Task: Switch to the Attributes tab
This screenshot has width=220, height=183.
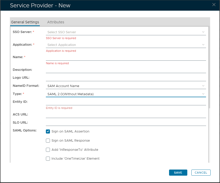Action: click(56, 22)
